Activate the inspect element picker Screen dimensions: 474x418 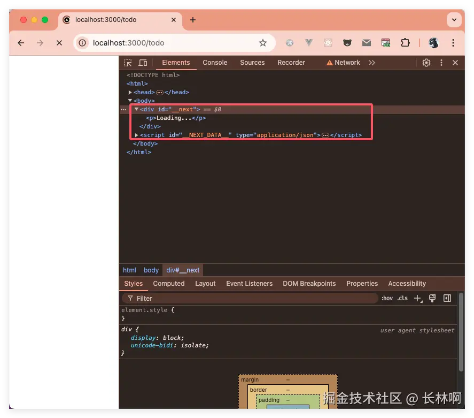tap(128, 63)
